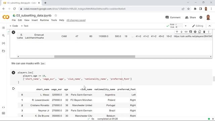Open the View menu
This screenshot has height=121, width=215.
click(27, 20)
